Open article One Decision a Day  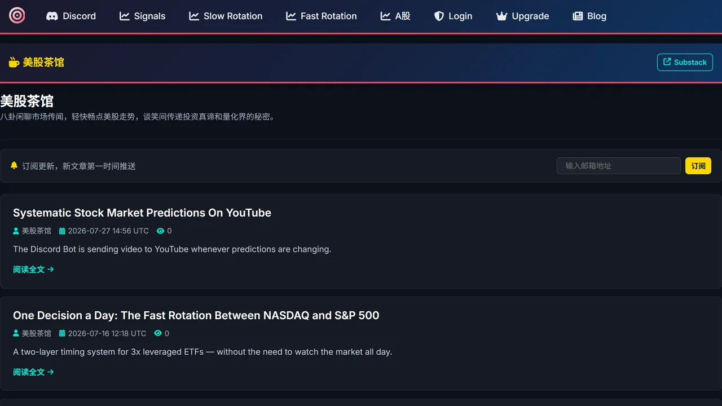196,315
